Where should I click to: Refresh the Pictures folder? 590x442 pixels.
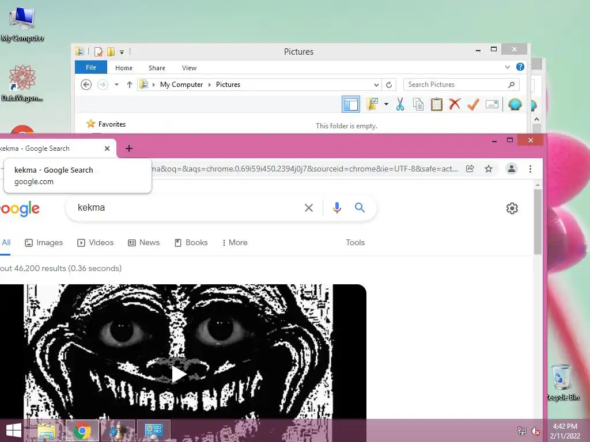pyautogui.click(x=389, y=85)
